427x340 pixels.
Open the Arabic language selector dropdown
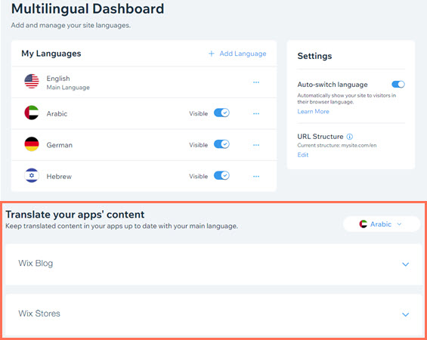click(x=382, y=224)
